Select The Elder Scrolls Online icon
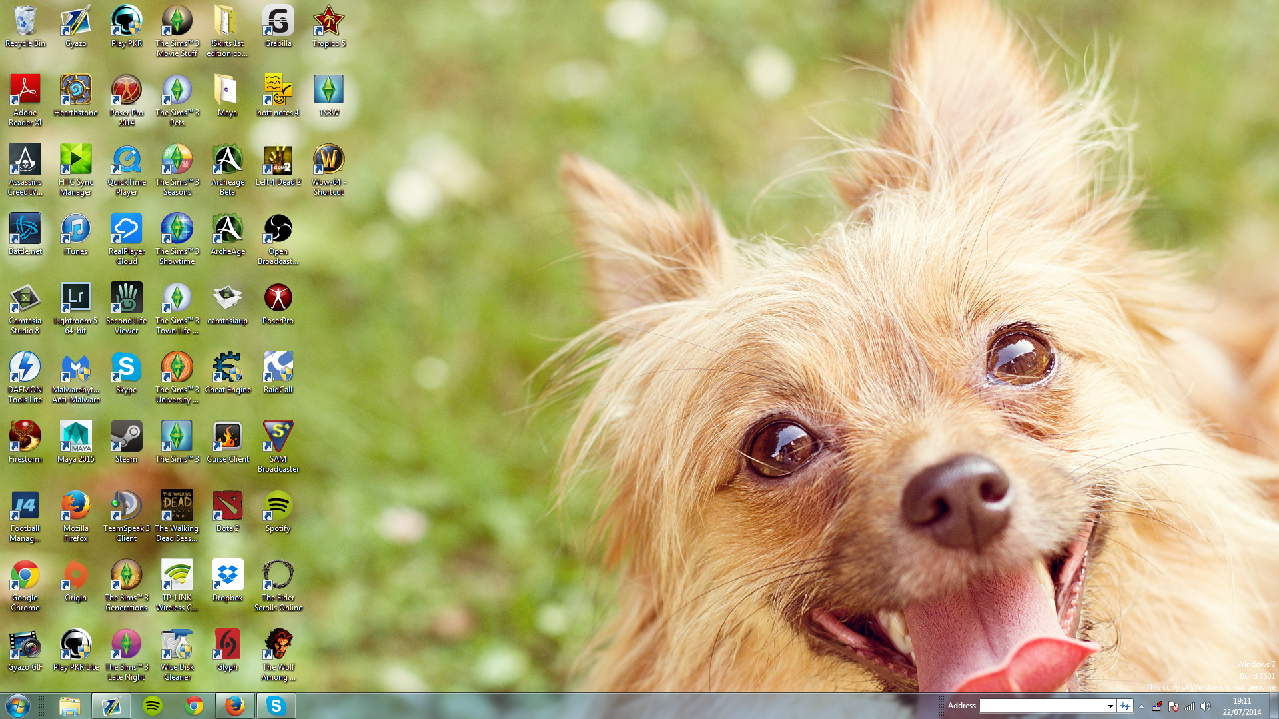 278,586
